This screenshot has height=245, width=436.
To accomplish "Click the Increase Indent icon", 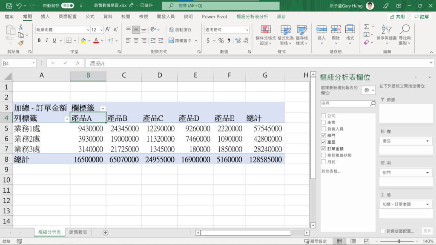I will pos(161,40).
